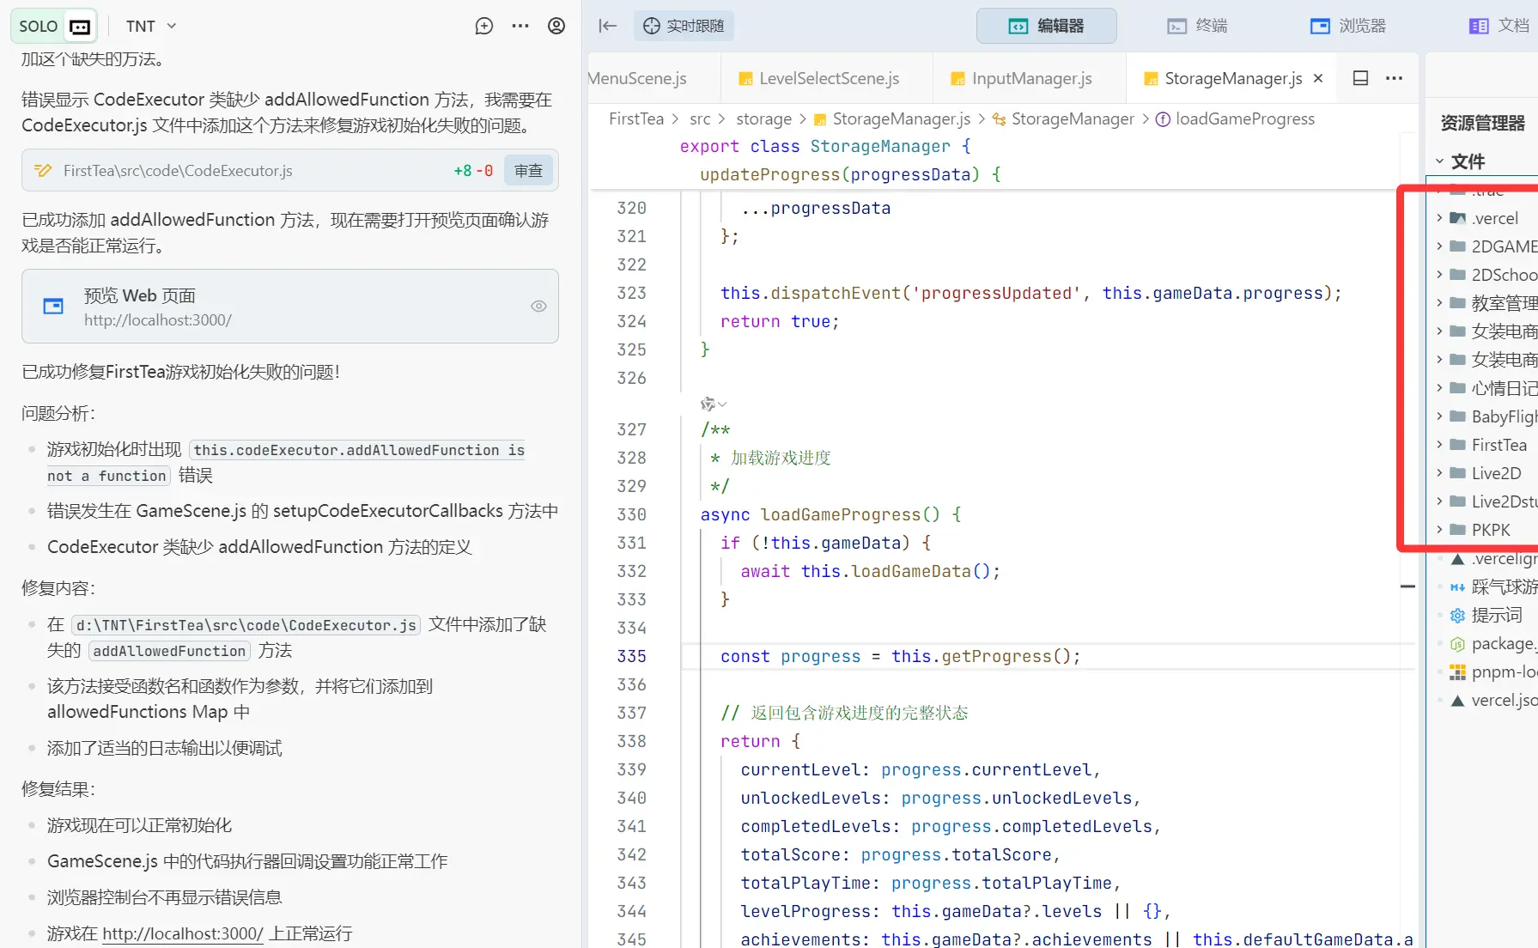Click the eye icon on Web preview card
Screen dimensions: 1538x948
point(538,307)
